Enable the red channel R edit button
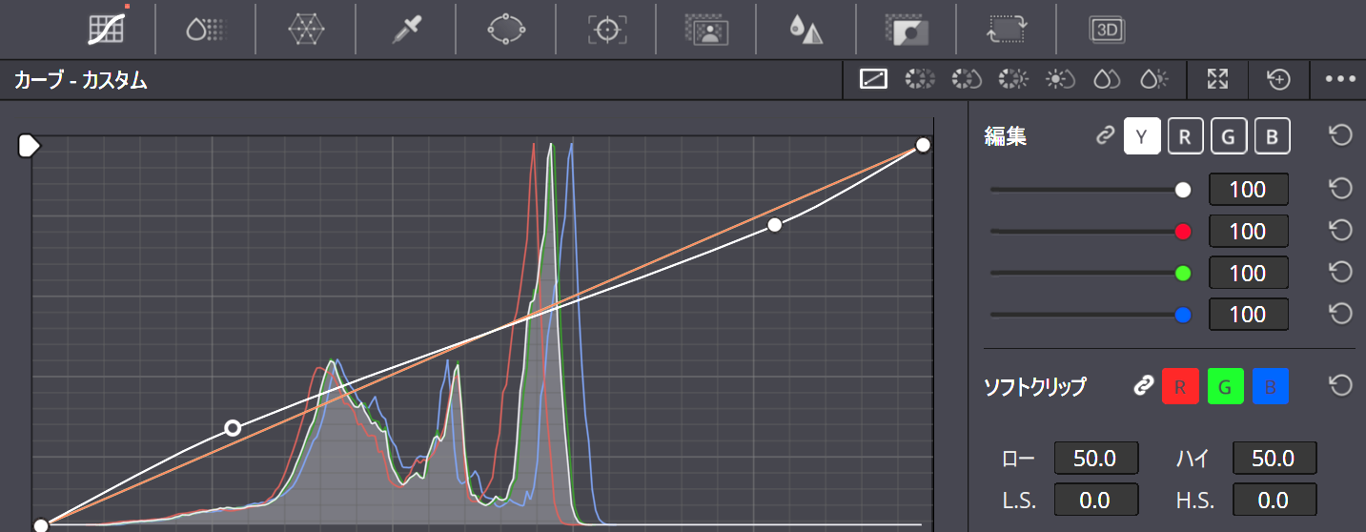The height and width of the screenshot is (532, 1366). [1185, 136]
